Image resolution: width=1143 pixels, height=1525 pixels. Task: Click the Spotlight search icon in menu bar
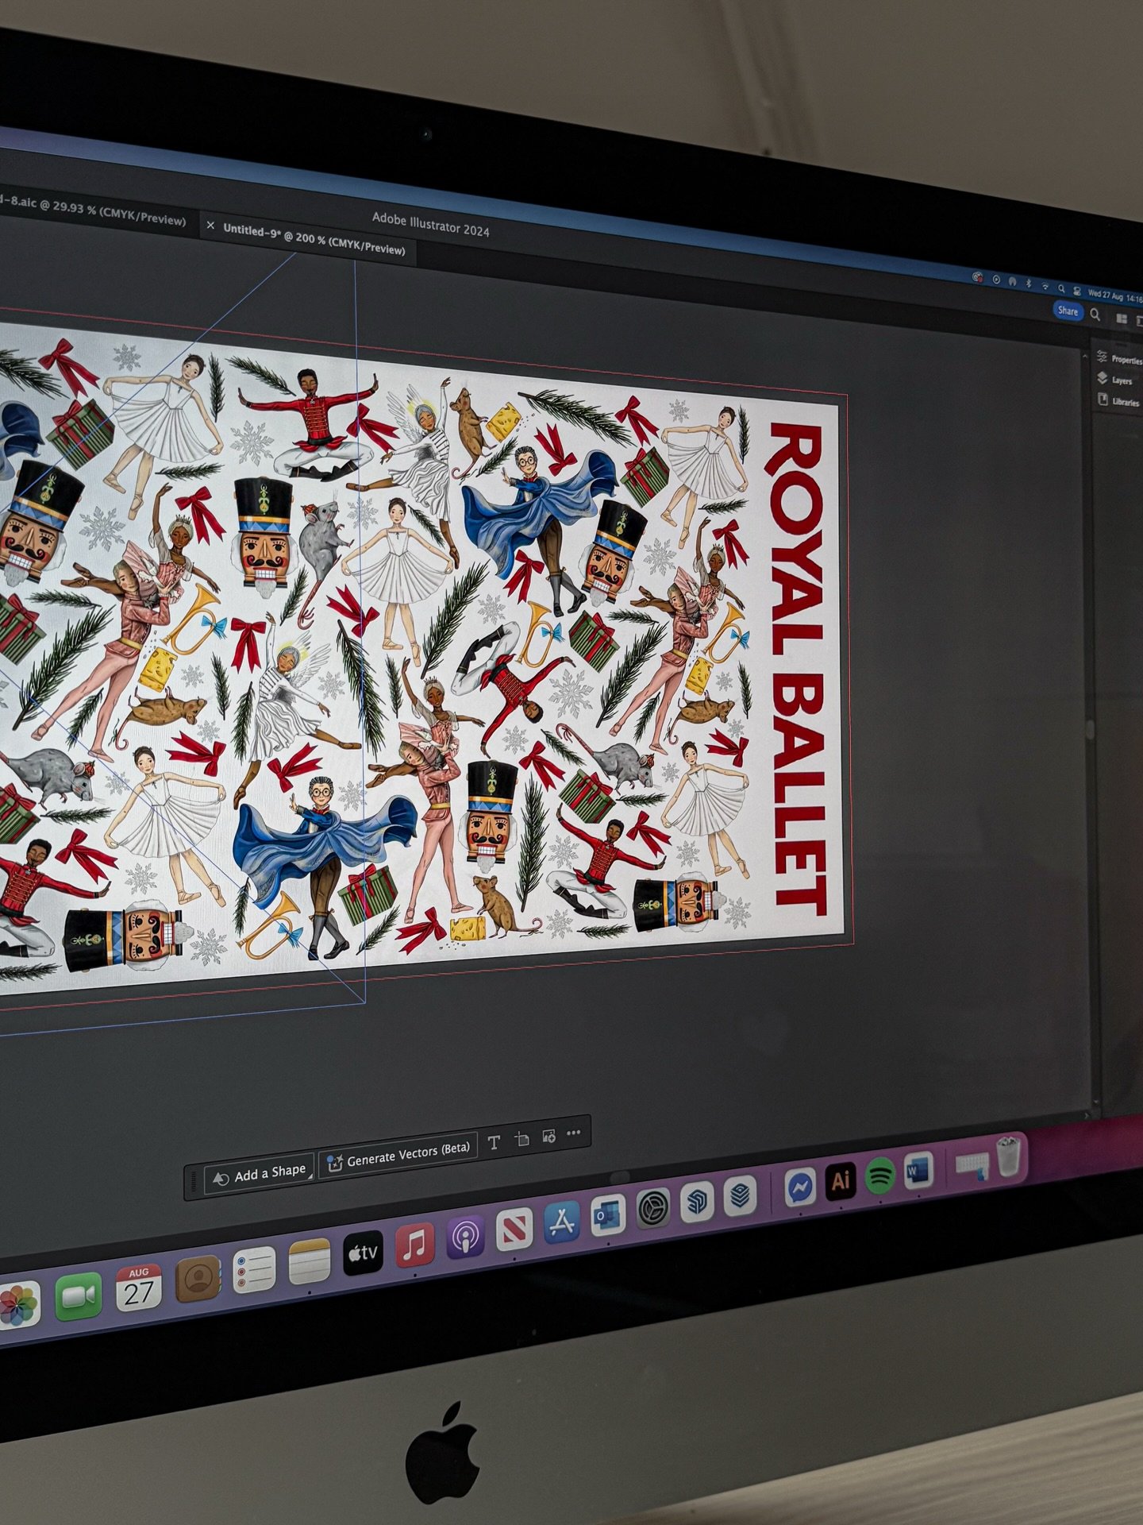pos(1061,288)
